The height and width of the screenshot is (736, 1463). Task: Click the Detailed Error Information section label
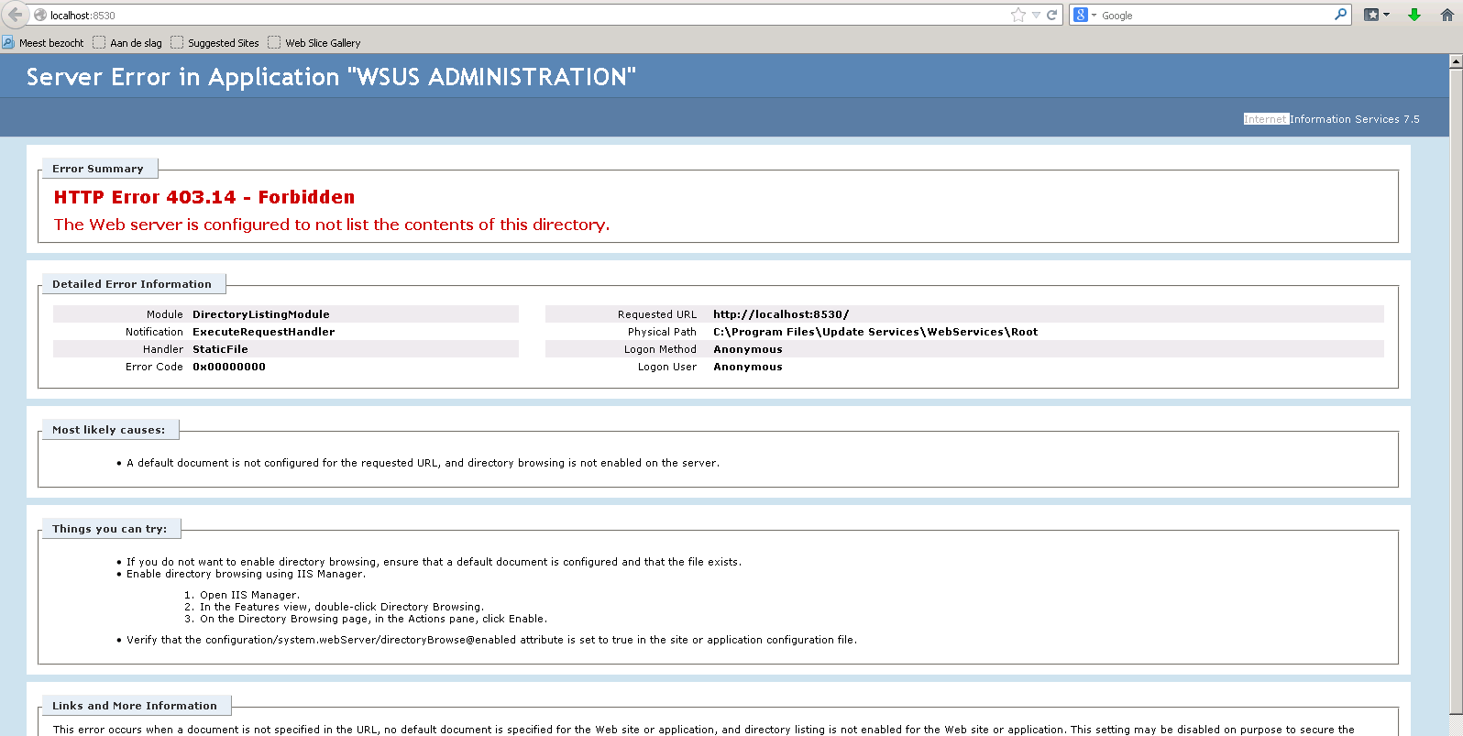tap(132, 284)
